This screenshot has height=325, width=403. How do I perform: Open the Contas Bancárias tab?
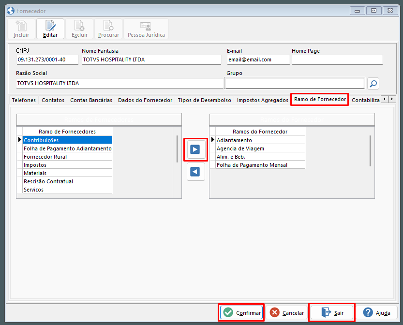(x=91, y=100)
